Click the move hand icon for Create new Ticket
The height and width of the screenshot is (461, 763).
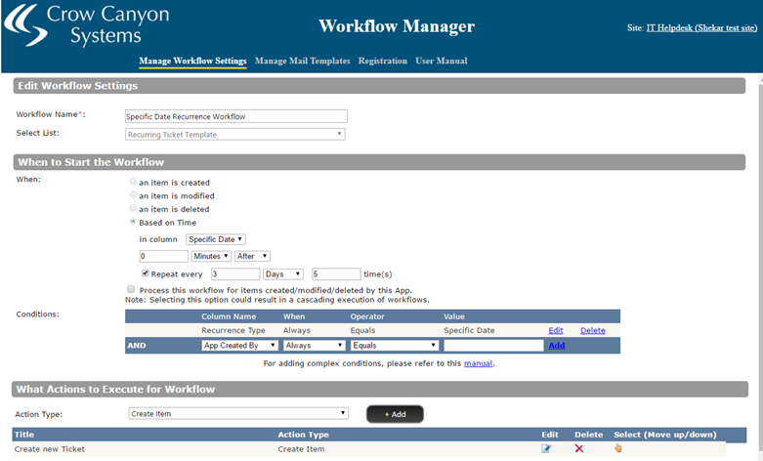pyautogui.click(x=618, y=448)
